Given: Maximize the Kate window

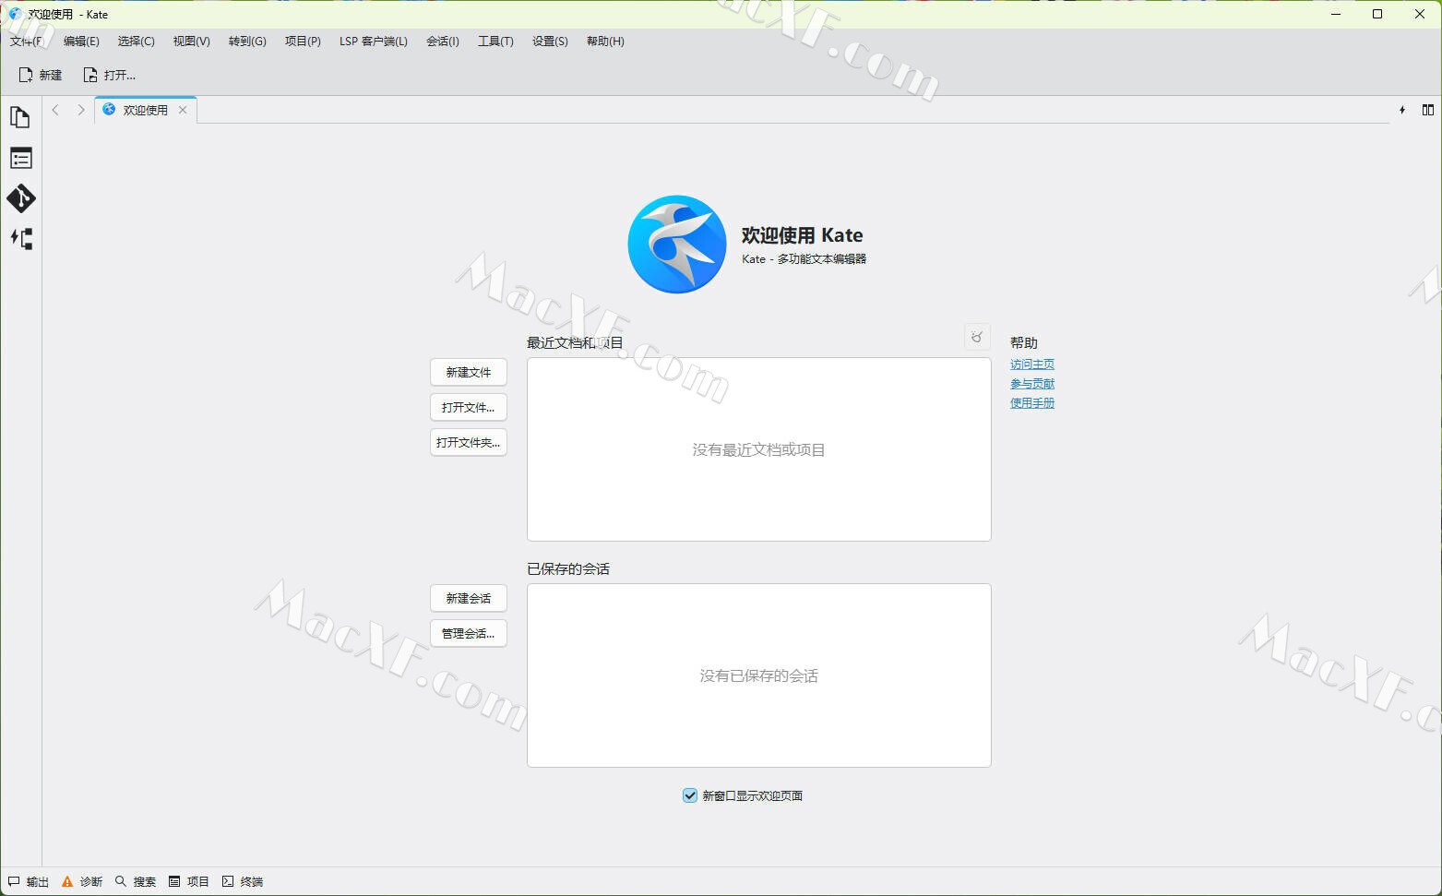Looking at the screenshot, I should click(x=1377, y=14).
